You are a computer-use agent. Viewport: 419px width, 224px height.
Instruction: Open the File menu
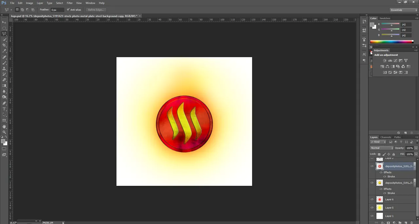point(12,3)
